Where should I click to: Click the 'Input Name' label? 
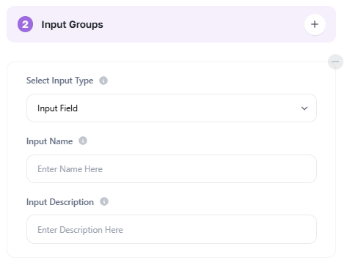pyautogui.click(x=49, y=141)
